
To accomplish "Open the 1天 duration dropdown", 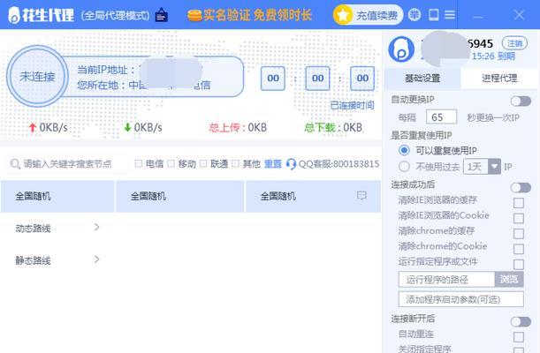I will click(482, 167).
